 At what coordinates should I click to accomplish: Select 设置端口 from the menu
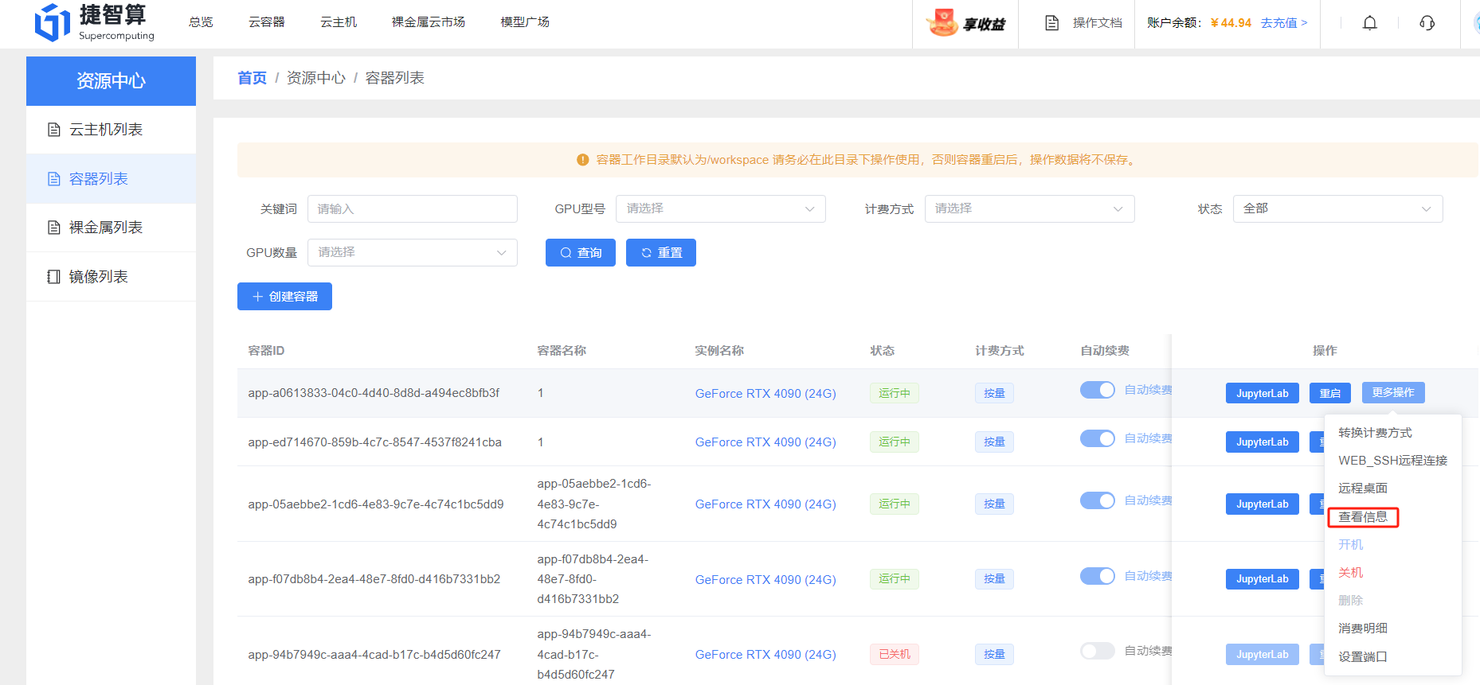click(1363, 657)
